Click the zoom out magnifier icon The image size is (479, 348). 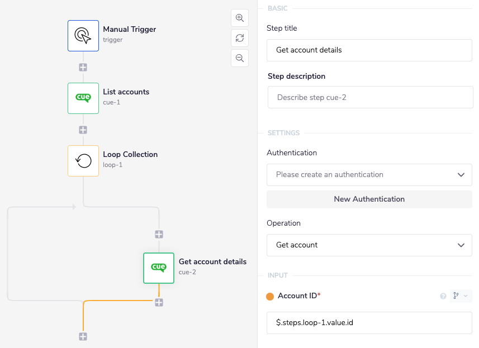pos(240,58)
